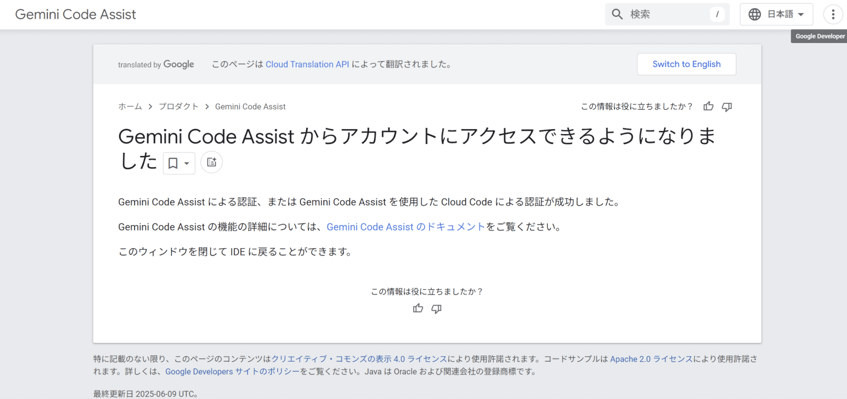This screenshot has width=847, height=399.
Task: Open Gemini Code Assist breadcrumb link
Action: point(250,107)
